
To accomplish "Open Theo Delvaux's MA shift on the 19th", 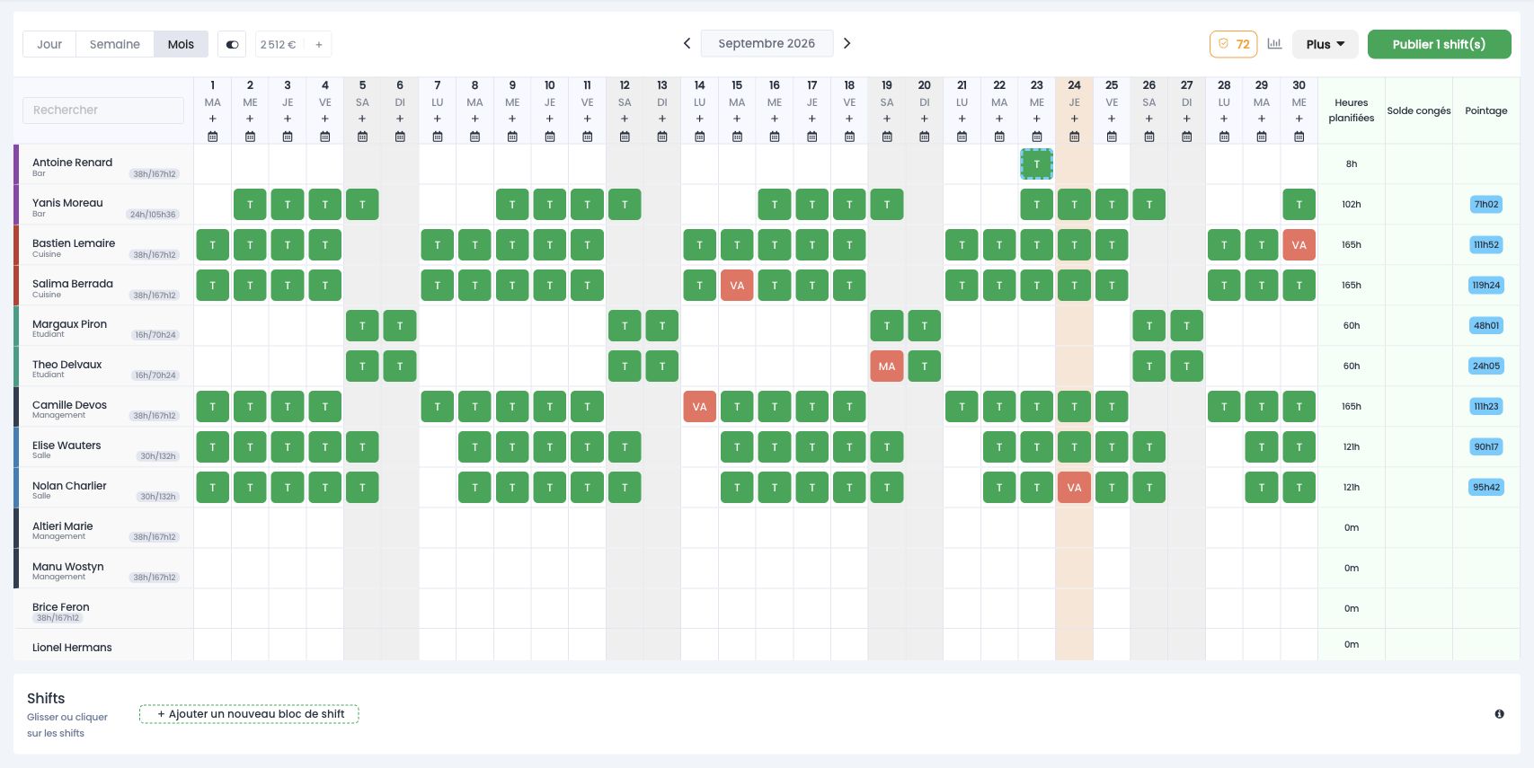I will tap(887, 366).
